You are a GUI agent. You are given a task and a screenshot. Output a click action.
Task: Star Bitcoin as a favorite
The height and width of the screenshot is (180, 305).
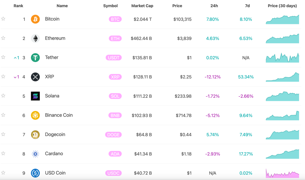coord(3,19)
